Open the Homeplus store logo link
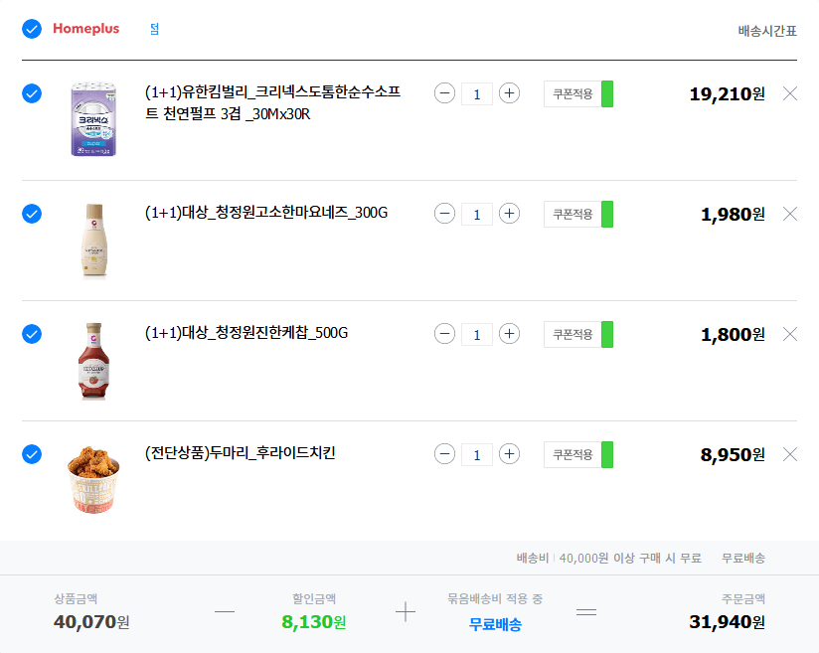Viewport: 819px width, 653px height. [x=85, y=29]
